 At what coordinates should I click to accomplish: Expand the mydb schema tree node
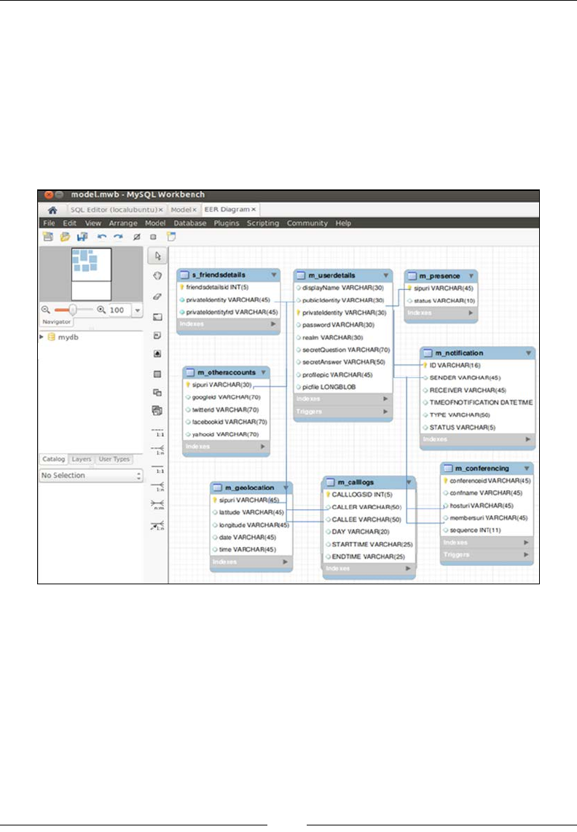[42, 337]
